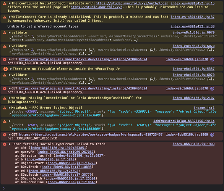Expand object under JobExecutorDialog warning
Image resolution: width=224 pixels, height=191 pixels.
10,127
